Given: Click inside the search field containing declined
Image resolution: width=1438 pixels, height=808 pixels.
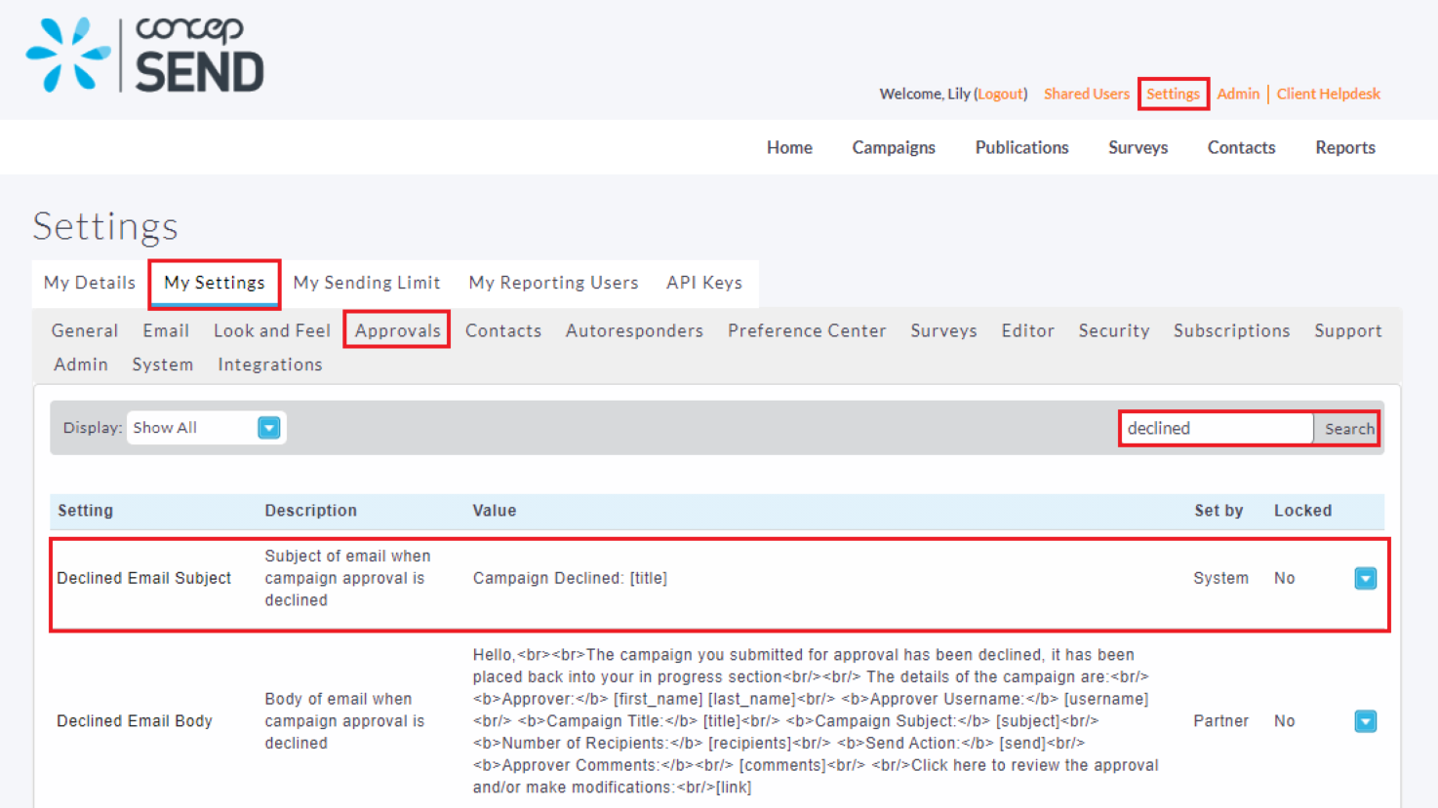Looking at the screenshot, I should (1215, 427).
